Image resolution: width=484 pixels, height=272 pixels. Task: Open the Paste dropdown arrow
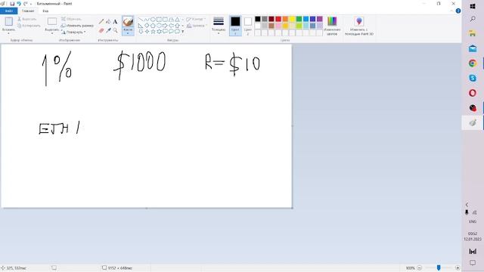click(x=8, y=33)
